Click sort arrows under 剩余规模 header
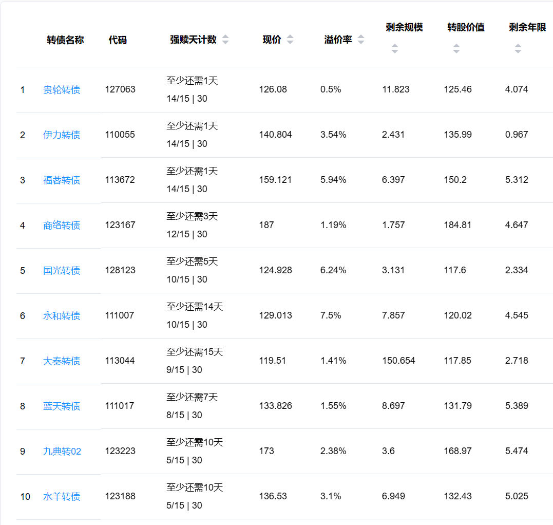This screenshot has width=553, height=525. [394, 49]
